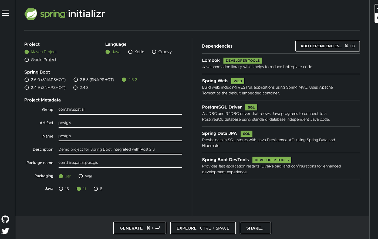Viewport: 378px width, 239px height.
Task: Click the Add Dependencies button
Action: (328, 46)
